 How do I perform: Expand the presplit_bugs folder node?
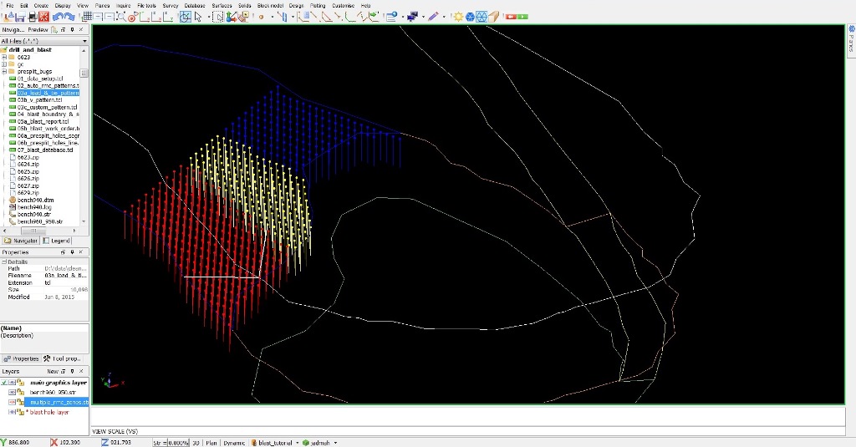pos(4,72)
